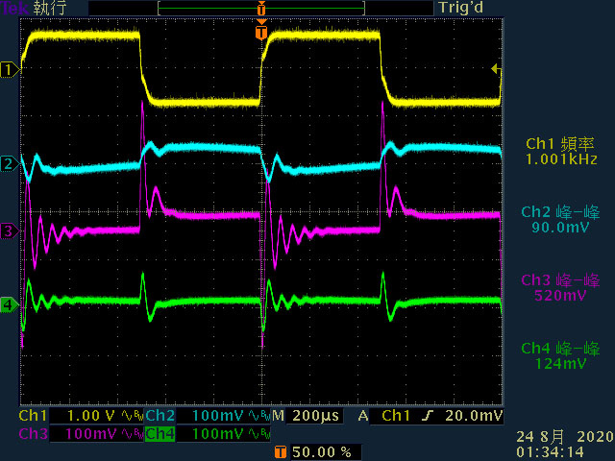Click the 20.0mV trigger level readout

pyautogui.click(x=474, y=416)
